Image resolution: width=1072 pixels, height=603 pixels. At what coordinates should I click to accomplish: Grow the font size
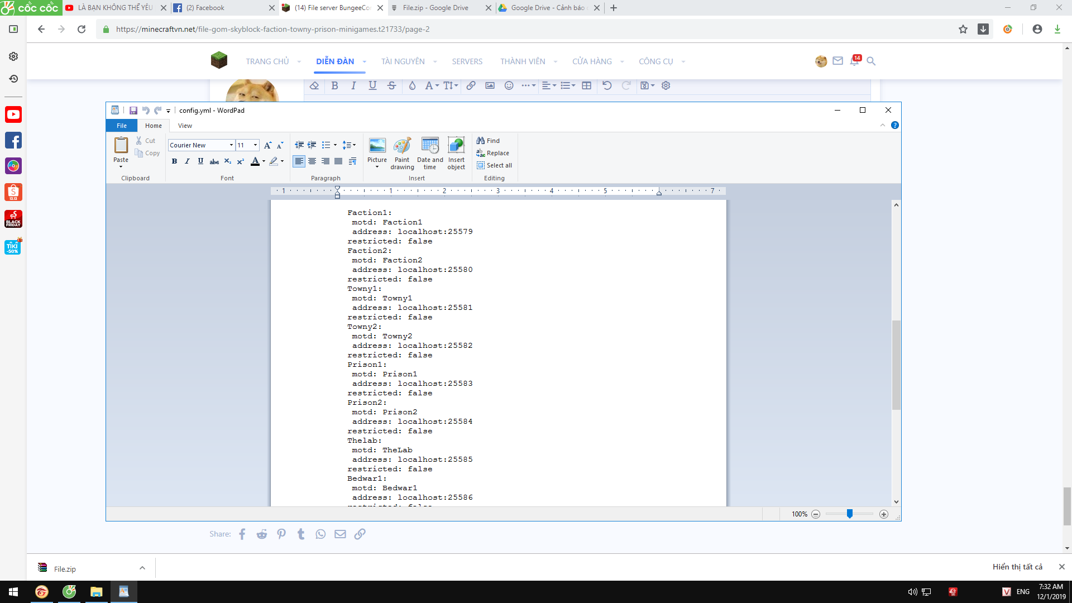268,145
